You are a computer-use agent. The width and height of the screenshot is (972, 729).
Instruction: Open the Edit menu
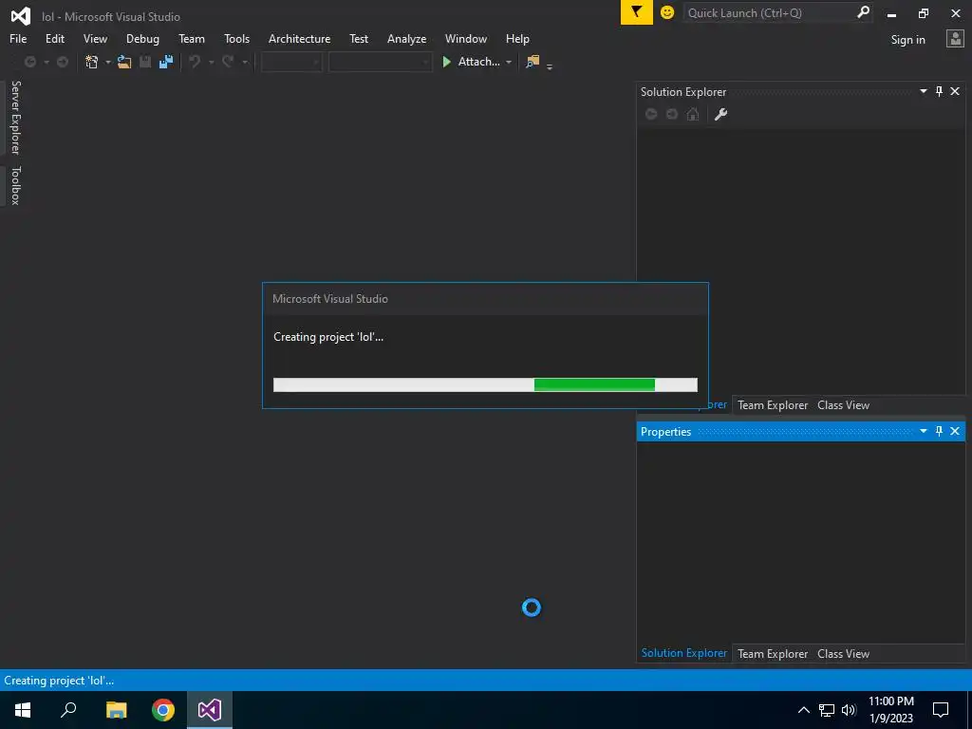click(54, 38)
